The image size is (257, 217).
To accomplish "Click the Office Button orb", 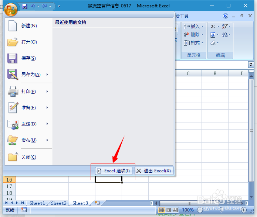I will (11, 10).
